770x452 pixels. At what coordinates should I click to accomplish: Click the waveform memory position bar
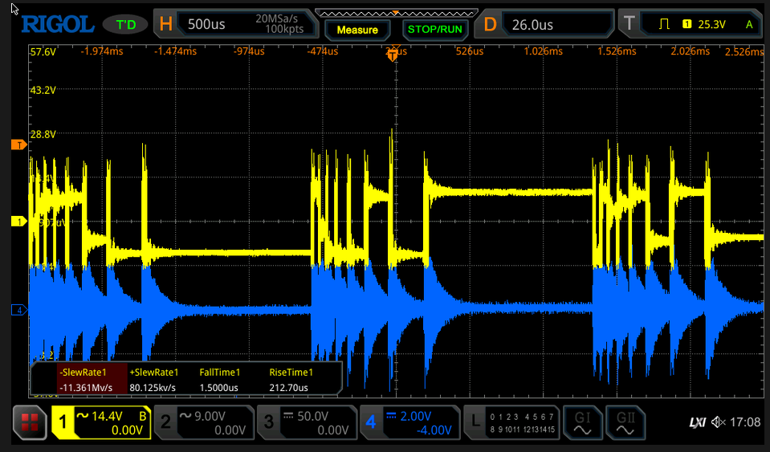(396, 14)
